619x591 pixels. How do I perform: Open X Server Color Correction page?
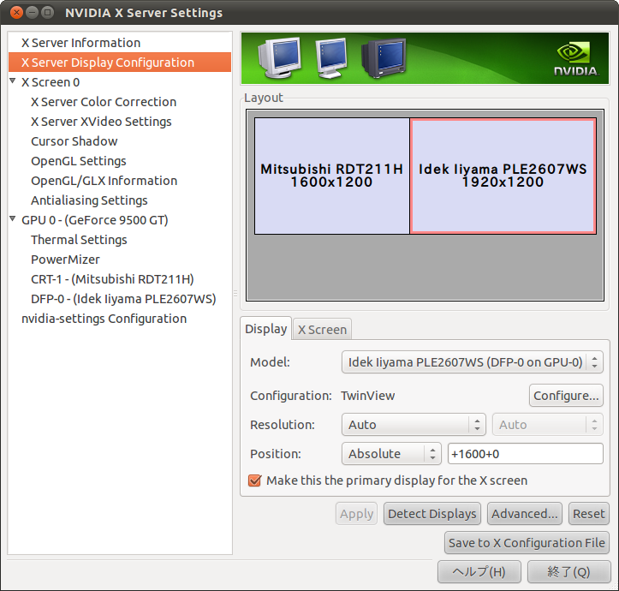click(x=104, y=102)
